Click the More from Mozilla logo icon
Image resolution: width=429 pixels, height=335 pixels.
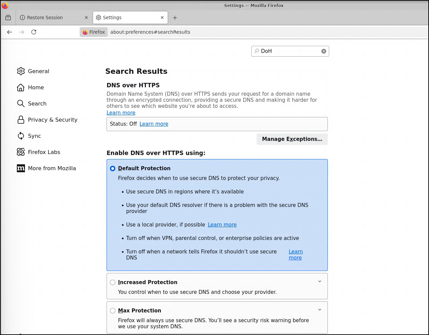21,168
